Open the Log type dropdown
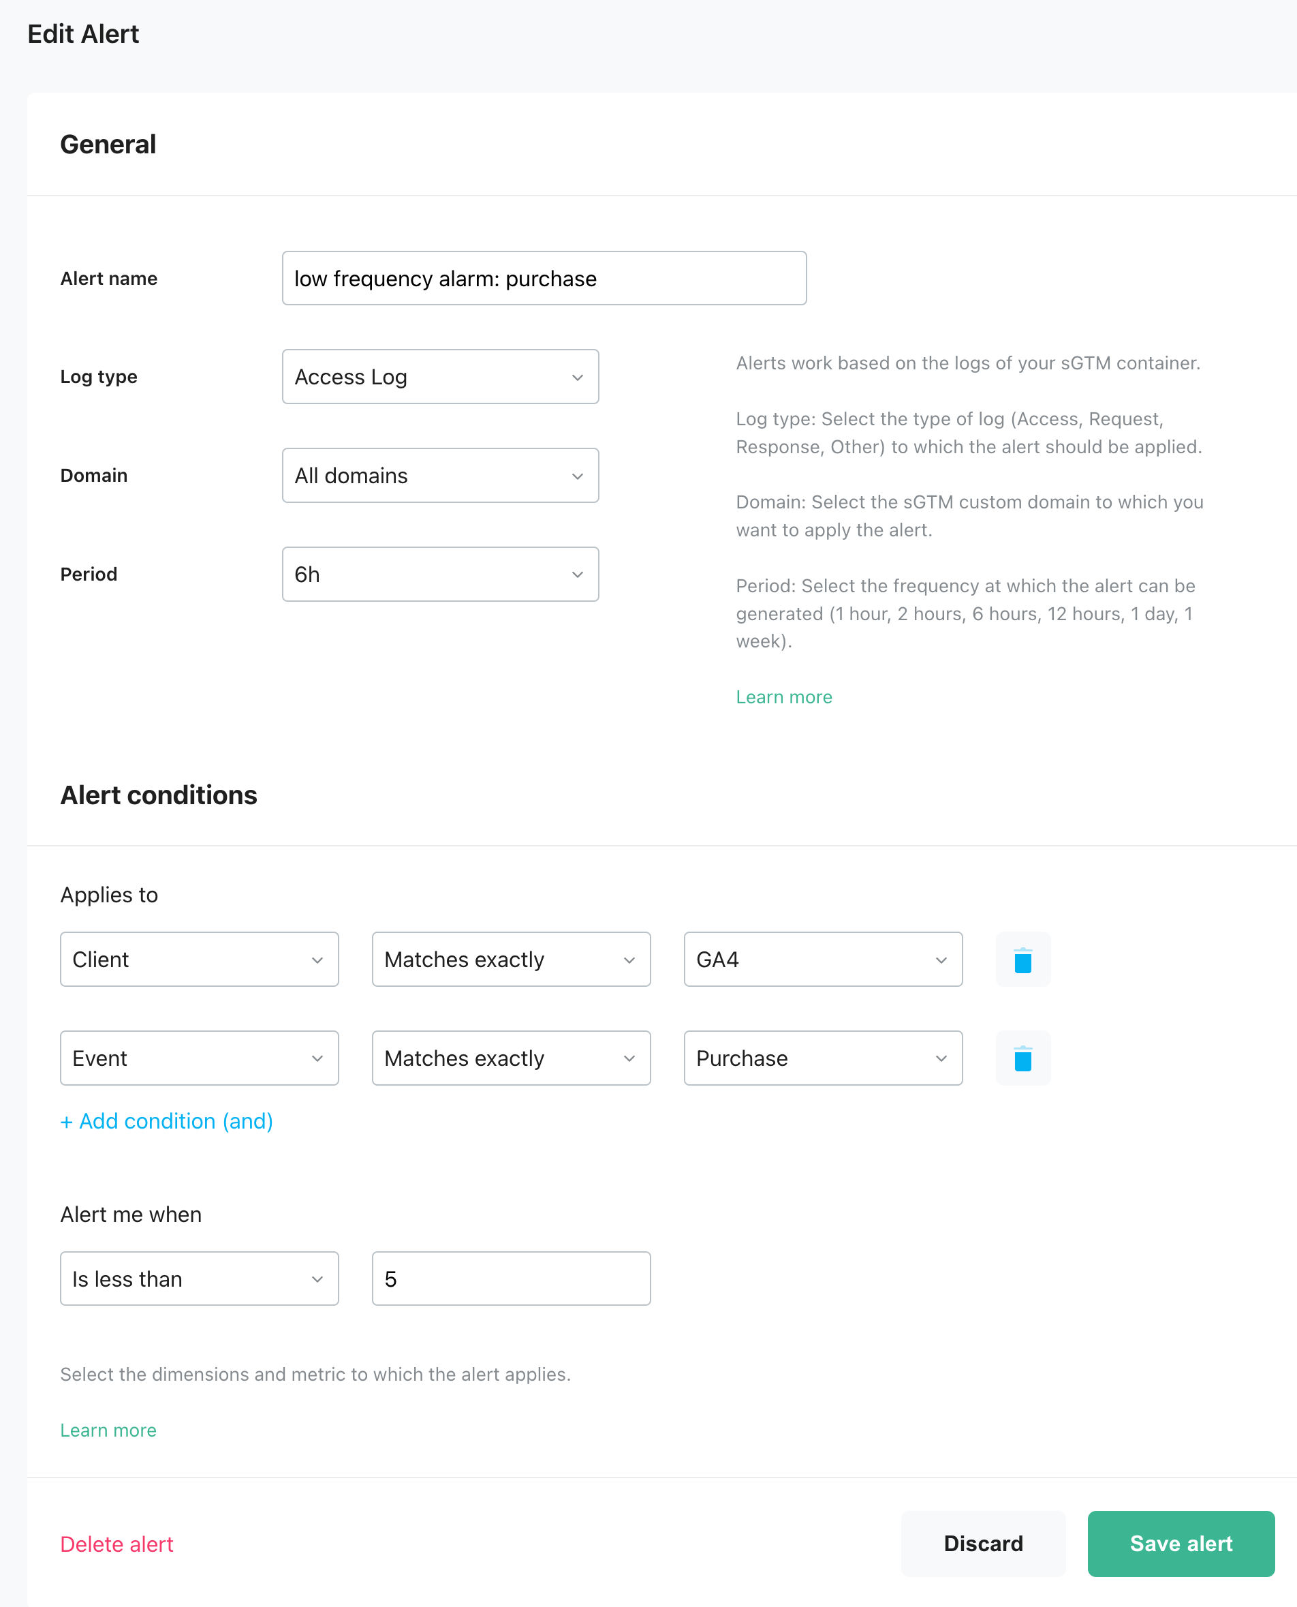Image resolution: width=1297 pixels, height=1607 pixels. coord(440,377)
